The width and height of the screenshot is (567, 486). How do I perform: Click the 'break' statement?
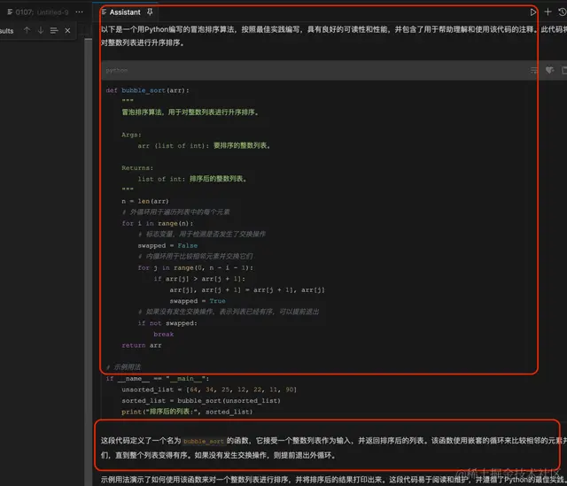tap(163, 335)
